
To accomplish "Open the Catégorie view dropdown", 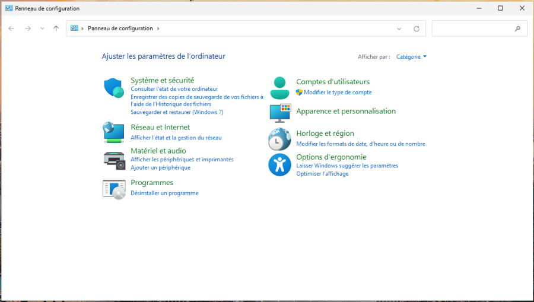I will [x=411, y=57].
